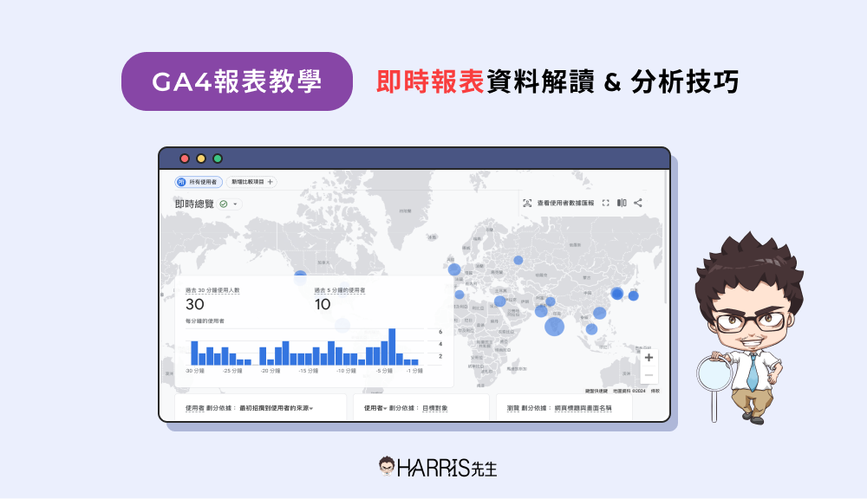
Task: Click the yellow dot in the window title bar
Action: [x=201, y=159]
